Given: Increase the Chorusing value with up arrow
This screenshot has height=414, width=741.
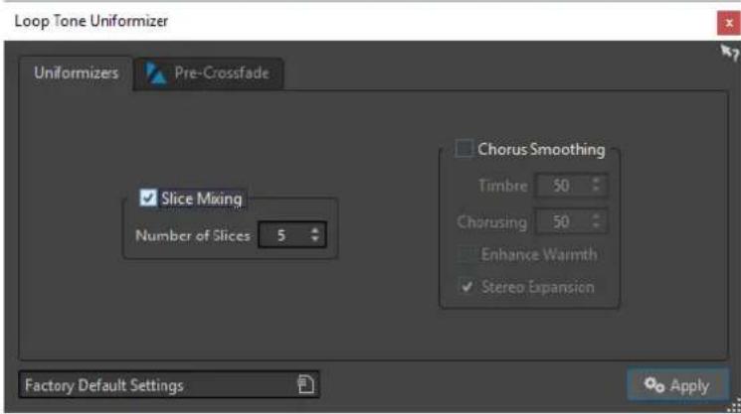Looking at the screenshot, I should pos(596,216).
